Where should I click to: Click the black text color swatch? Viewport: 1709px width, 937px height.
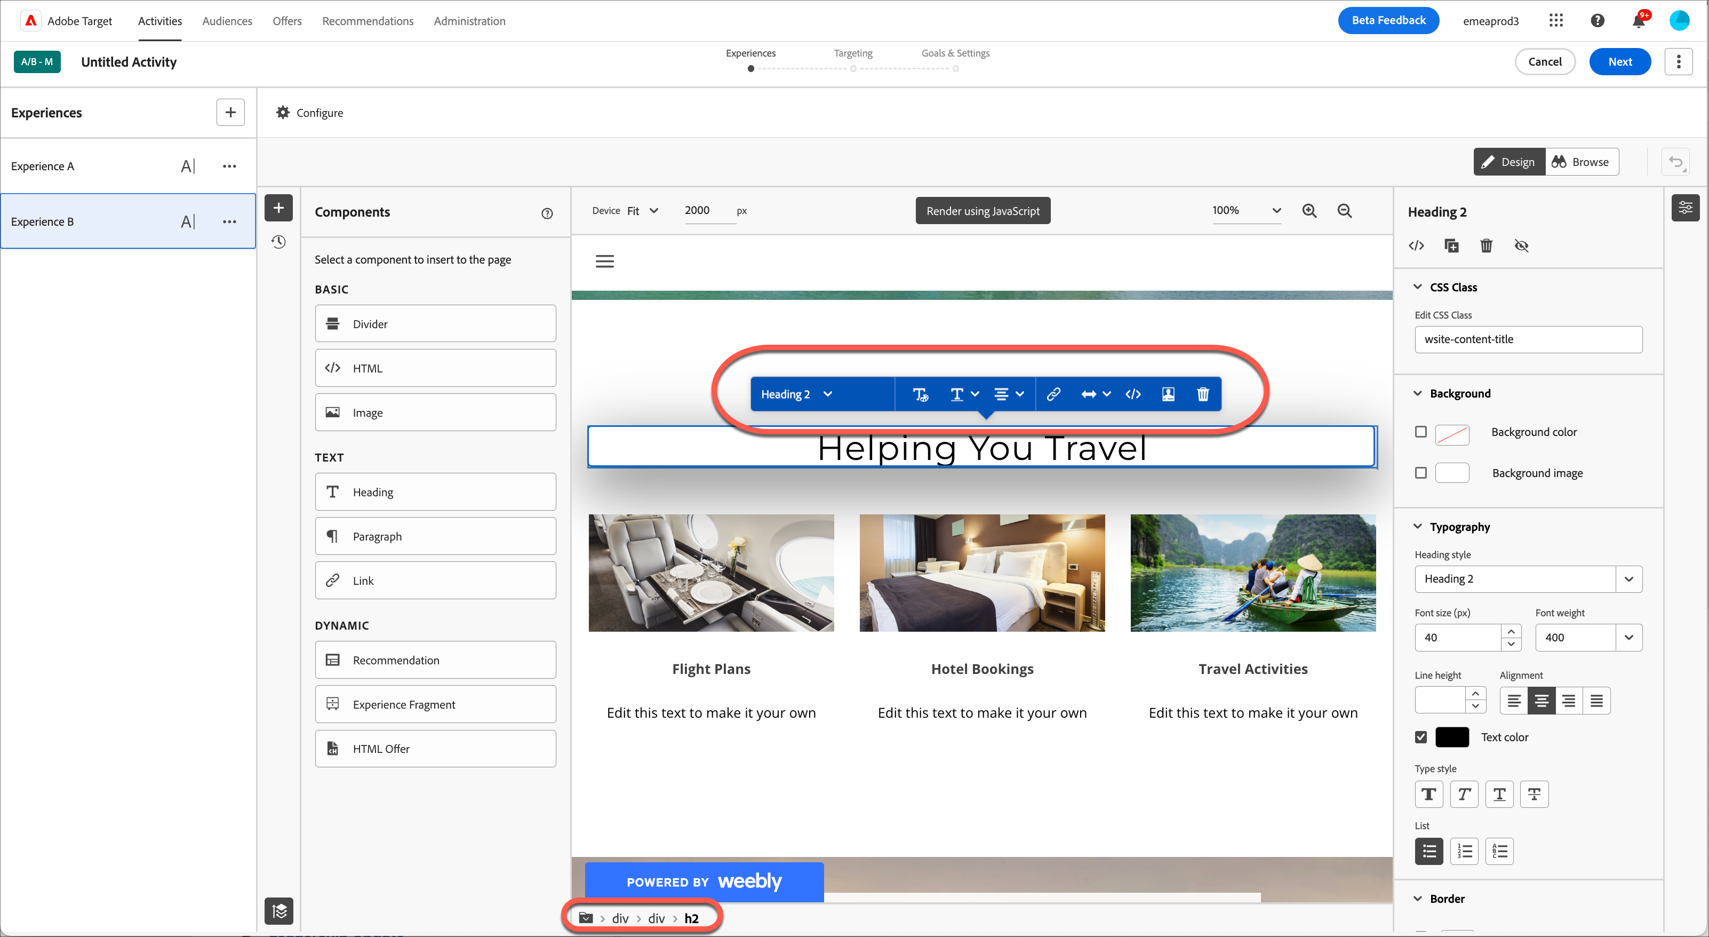(x=1451, y=736)
